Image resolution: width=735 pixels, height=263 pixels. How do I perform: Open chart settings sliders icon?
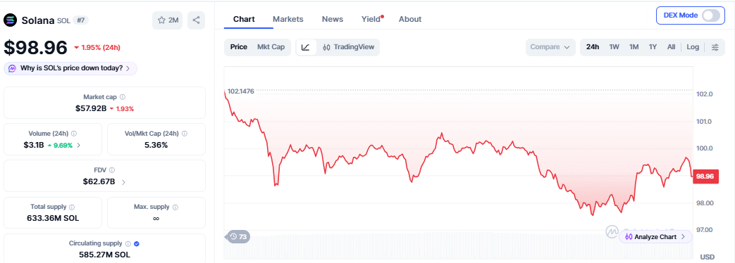(x=715, y=47)
